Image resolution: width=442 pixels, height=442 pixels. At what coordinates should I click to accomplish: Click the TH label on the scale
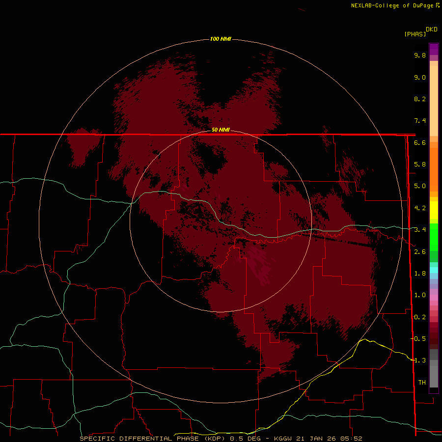click(422, 383)
